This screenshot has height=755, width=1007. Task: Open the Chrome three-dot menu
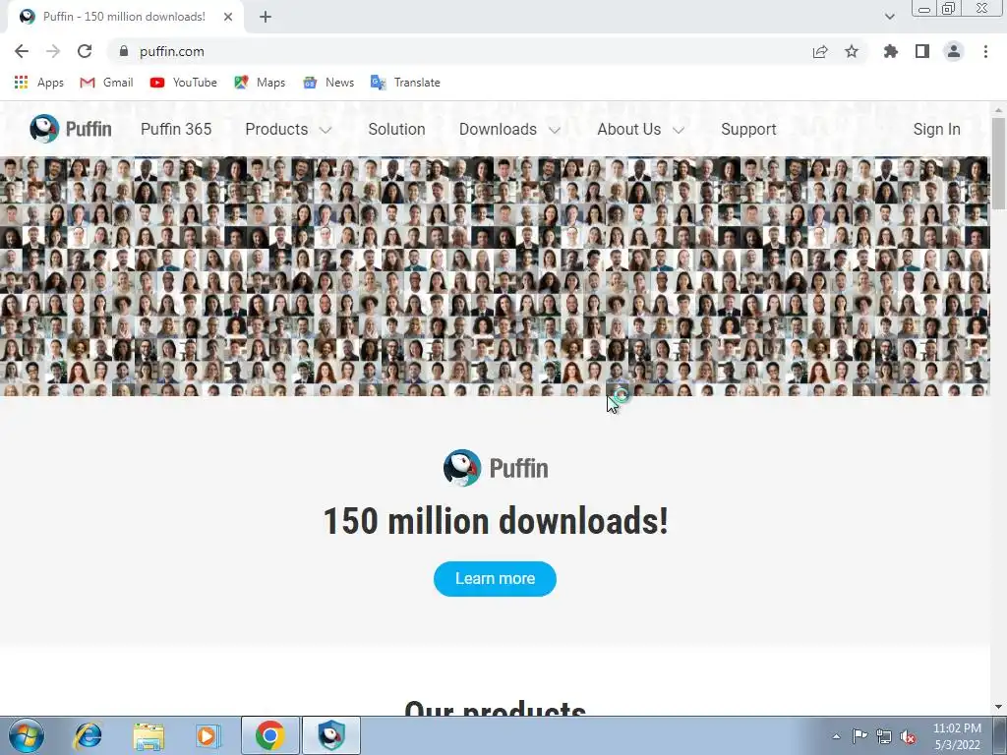[985, 51]
